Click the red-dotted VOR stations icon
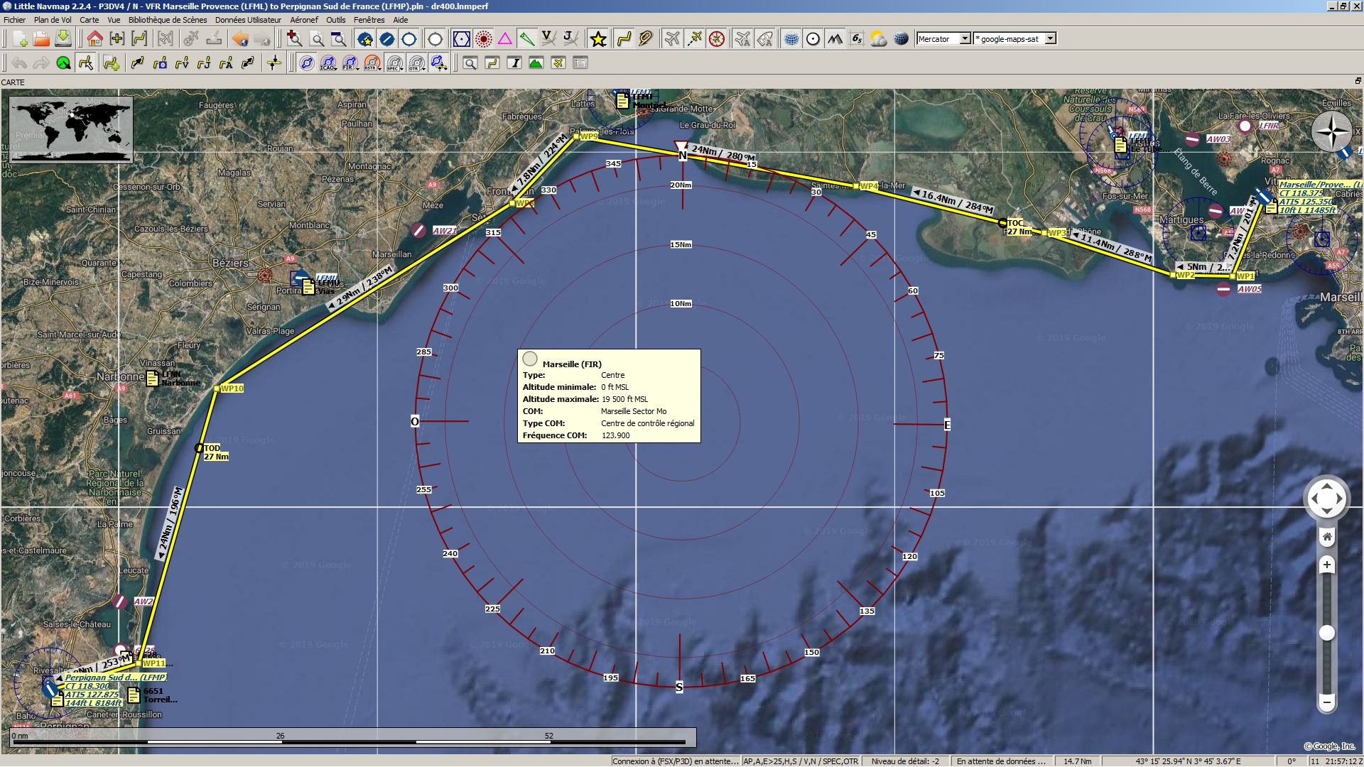This screenshot has width=1364, height=767. tap(483, 39)
